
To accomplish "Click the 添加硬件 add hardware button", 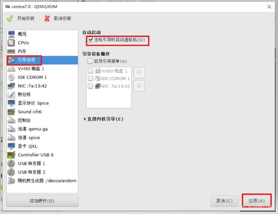I will [x=42, y=201].
